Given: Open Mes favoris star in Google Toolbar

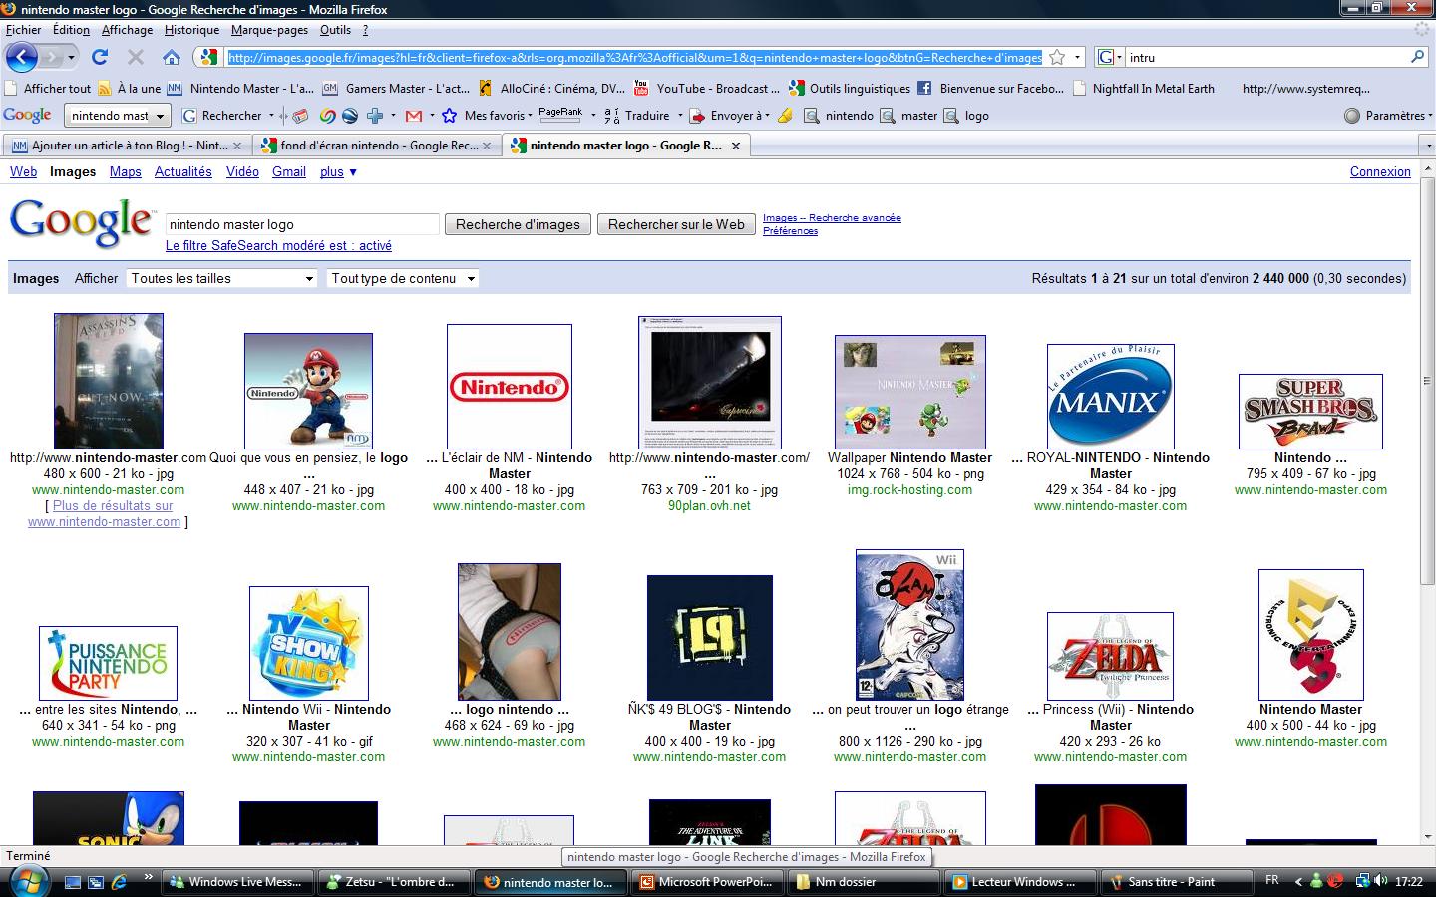Looking at the screenshot, I should pos(488,116).
